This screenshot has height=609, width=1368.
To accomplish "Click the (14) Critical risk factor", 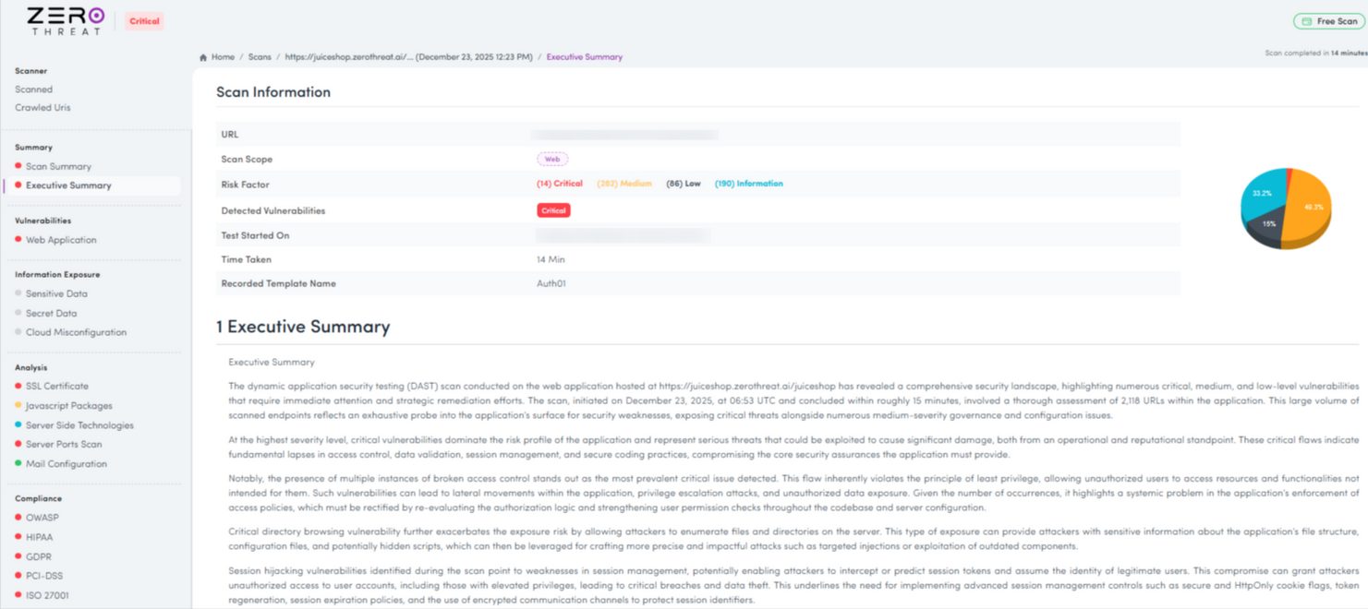I will [x=560, y=184].
